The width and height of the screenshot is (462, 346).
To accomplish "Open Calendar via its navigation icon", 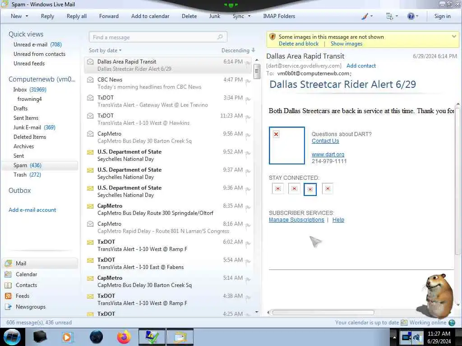I will [8, 274].
